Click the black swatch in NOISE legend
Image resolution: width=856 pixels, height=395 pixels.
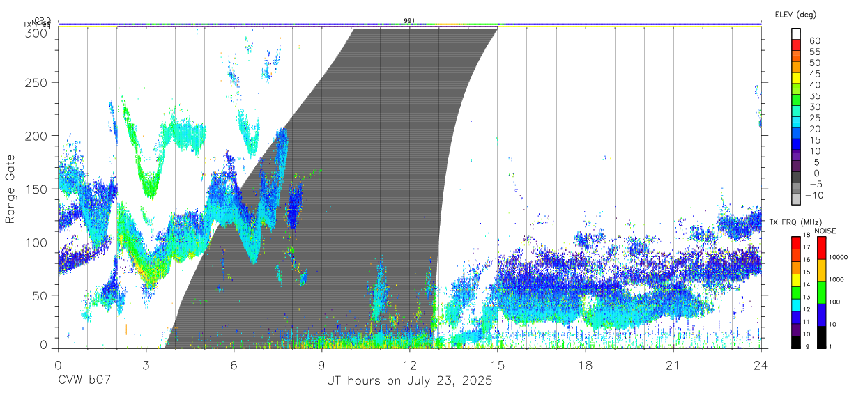point(821,337)
